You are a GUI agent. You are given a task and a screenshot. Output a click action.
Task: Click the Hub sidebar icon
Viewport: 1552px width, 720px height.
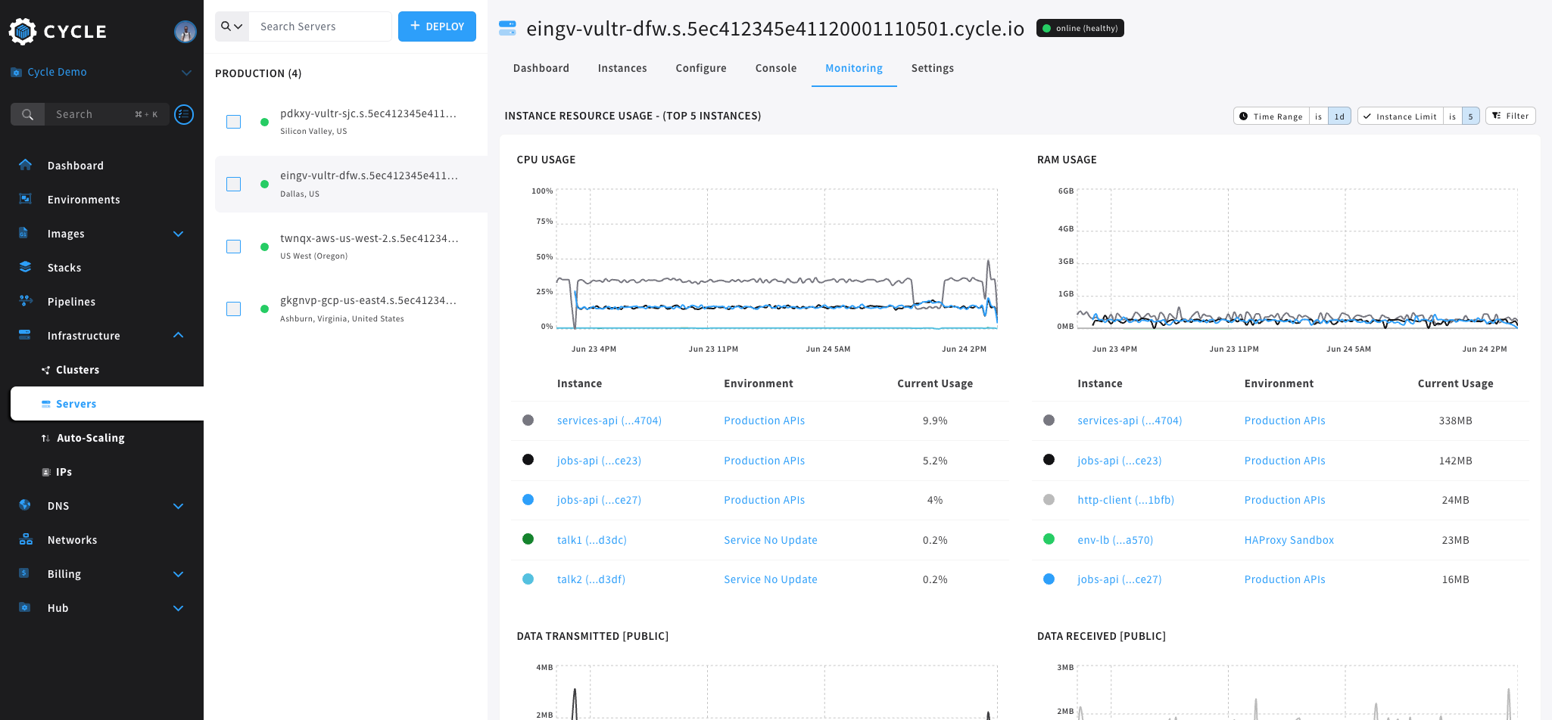coord(24,607)
